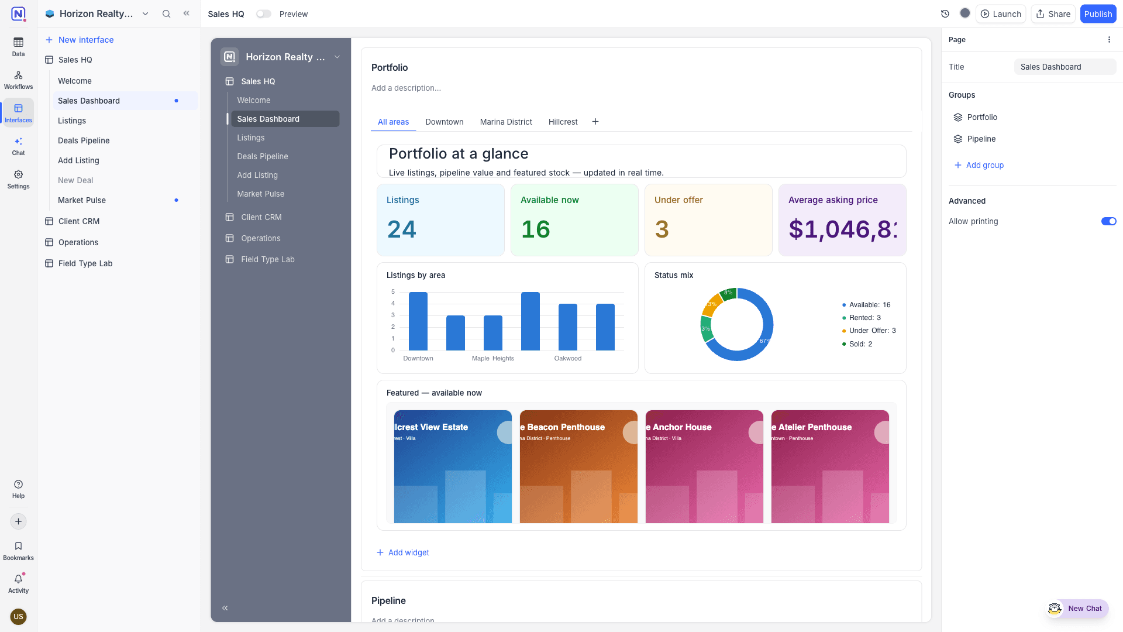Open the New Chat button
The width and height of the screenshot is (1123, 632).
[1077, 609]
